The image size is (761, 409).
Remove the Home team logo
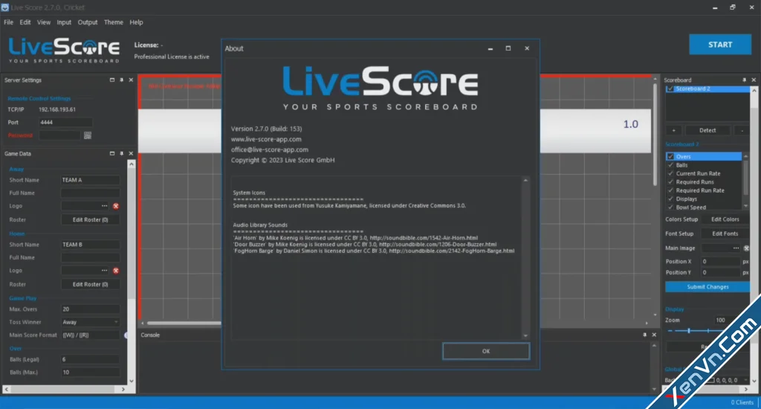point(116,271)
